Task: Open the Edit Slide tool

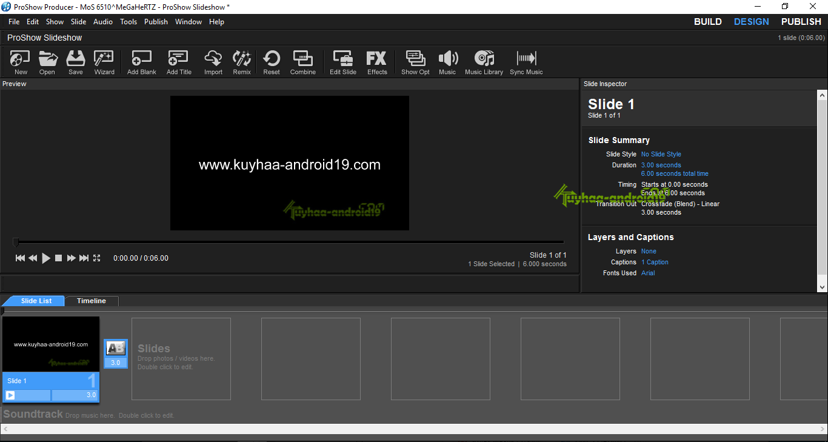Action: click(343, 62)
